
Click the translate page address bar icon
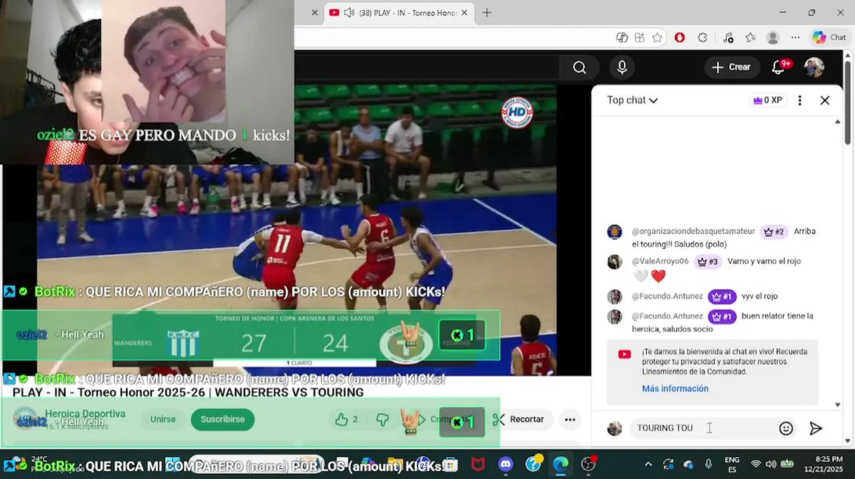pyautogui.click(x=622, y=38)
